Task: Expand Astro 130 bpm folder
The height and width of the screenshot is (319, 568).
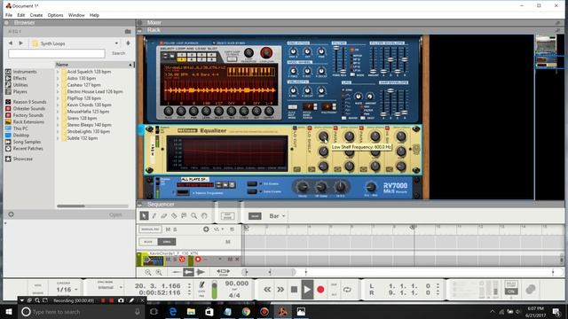Action: tap(58, 78)
